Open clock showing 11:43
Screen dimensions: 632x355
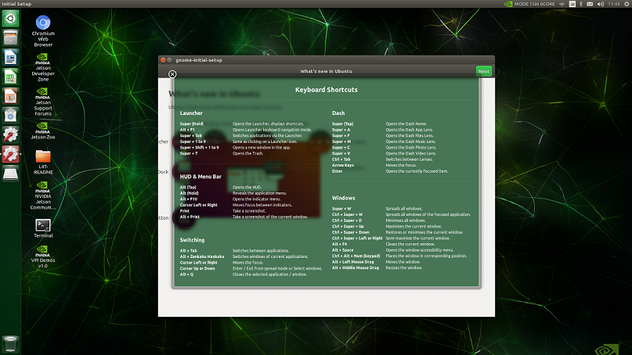[x=614, y=4]
